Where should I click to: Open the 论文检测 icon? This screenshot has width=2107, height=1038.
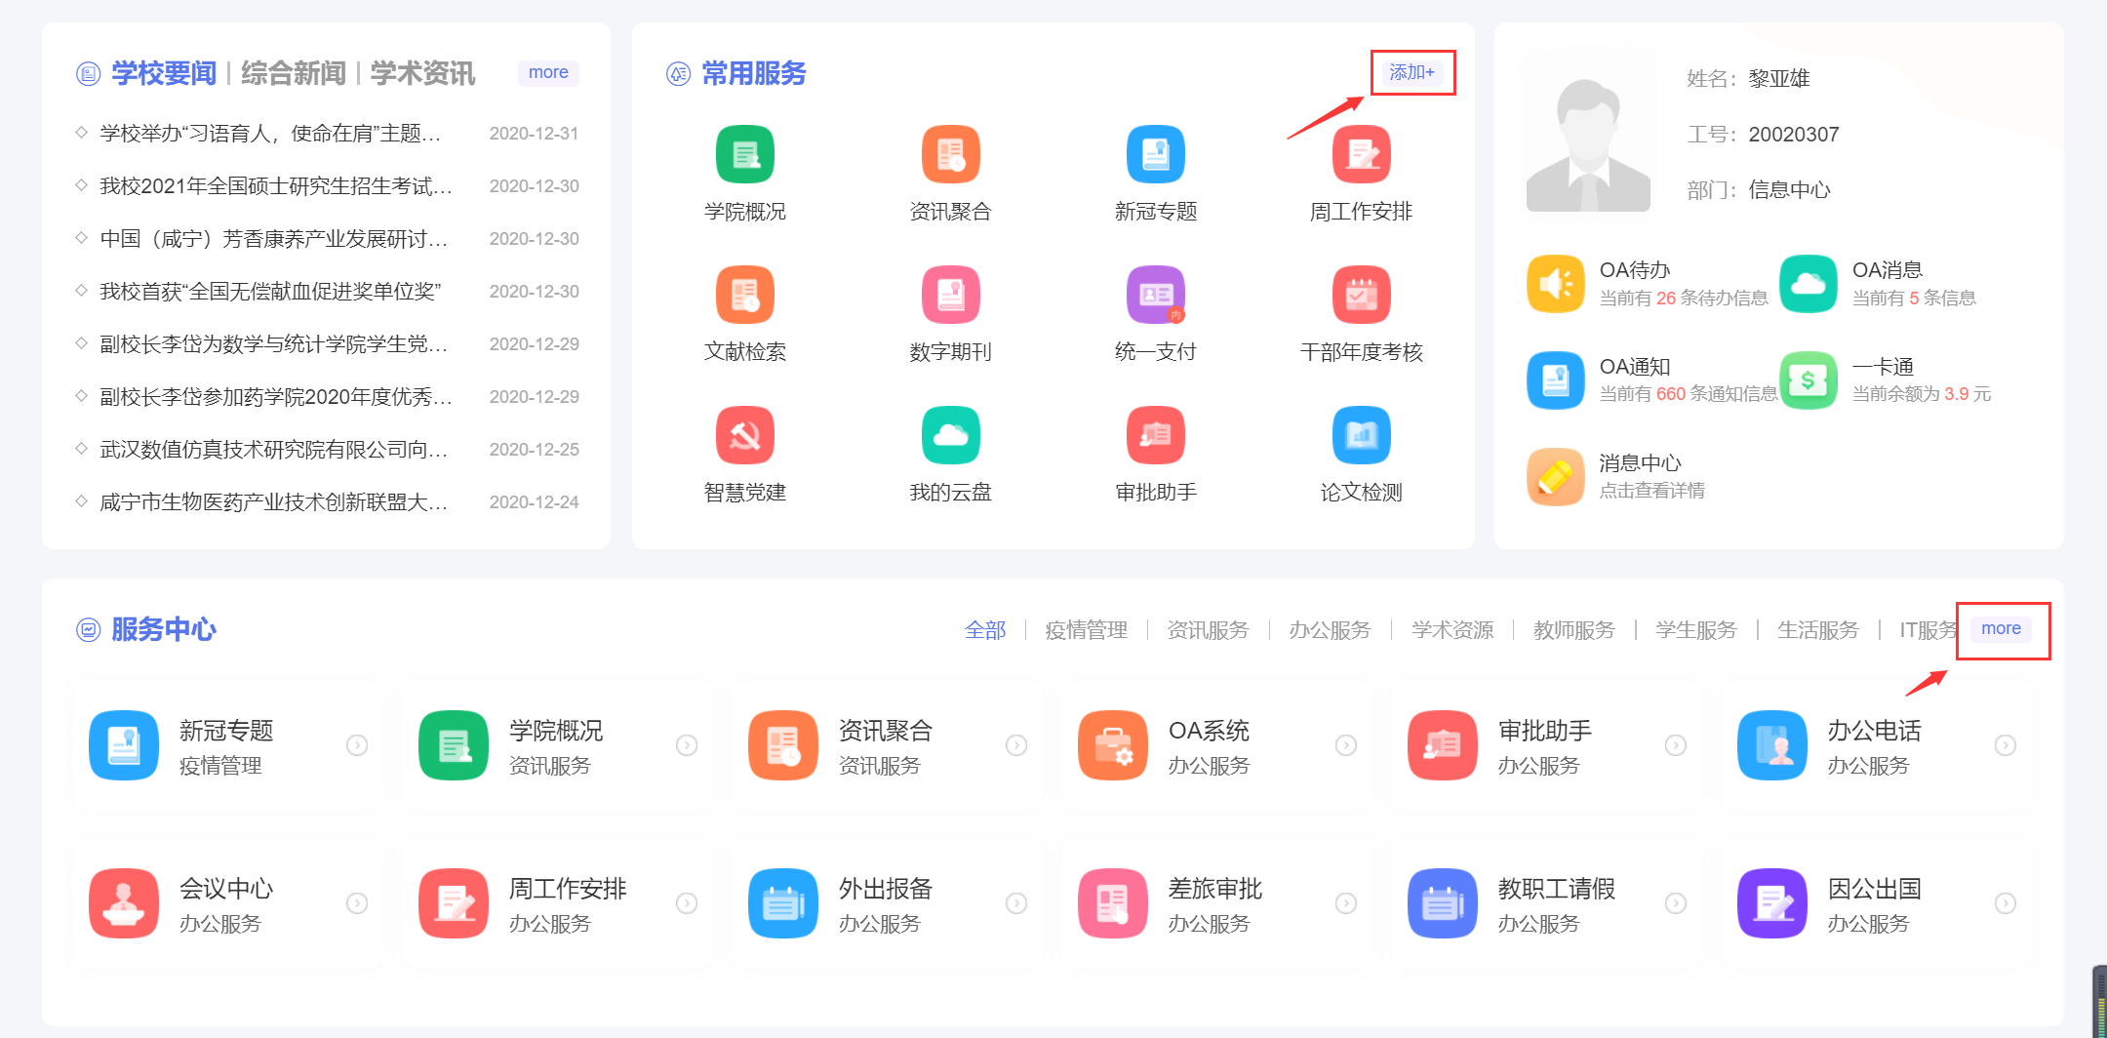[x=1362, y=435]
